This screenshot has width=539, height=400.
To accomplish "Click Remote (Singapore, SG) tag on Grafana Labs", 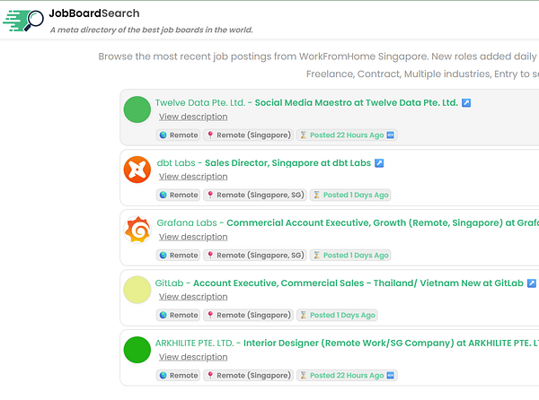I will (255, 256).
